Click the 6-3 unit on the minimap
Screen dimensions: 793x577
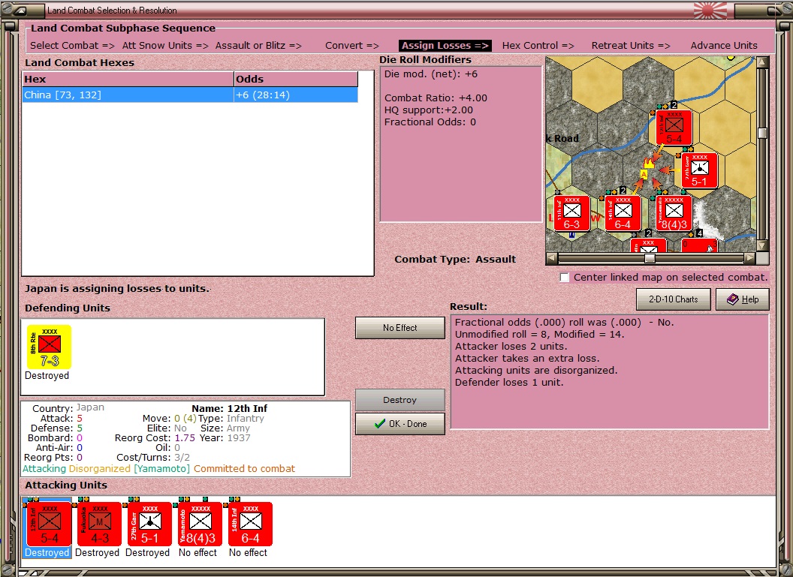pos(571,214)
